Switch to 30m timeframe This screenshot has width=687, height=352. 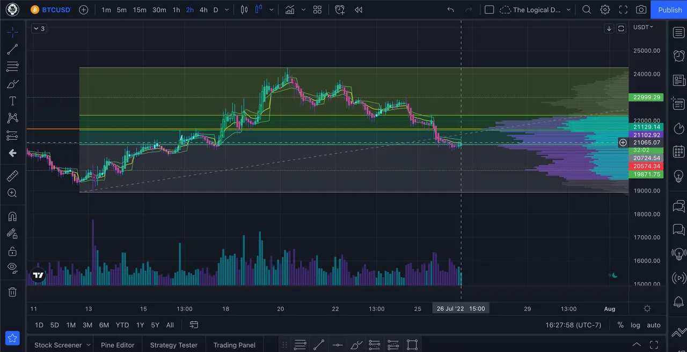point(159,10)
